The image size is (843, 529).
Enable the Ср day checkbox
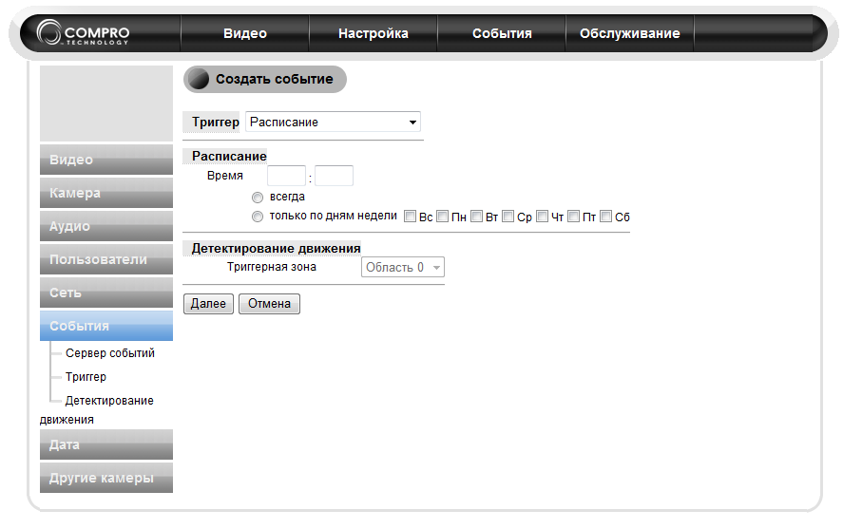508,217
